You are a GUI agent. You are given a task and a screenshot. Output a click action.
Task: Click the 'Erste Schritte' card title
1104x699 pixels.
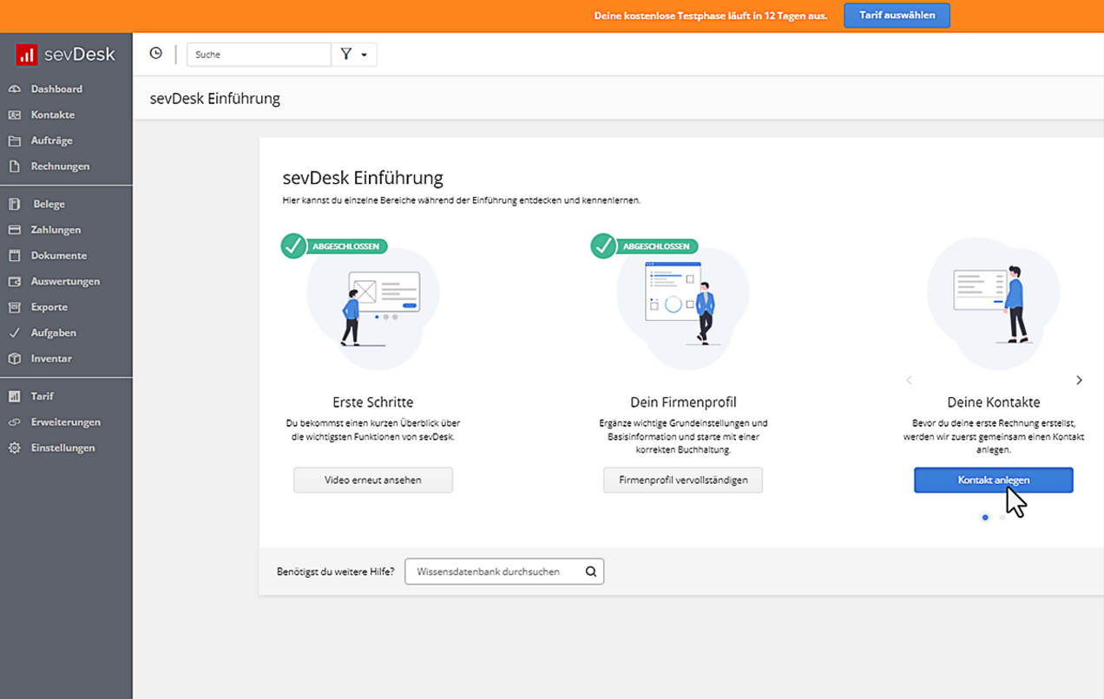pos(373,402)
